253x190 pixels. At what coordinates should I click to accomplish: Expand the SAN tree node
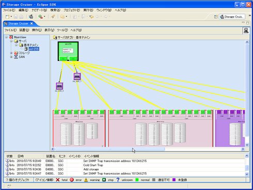11,57
